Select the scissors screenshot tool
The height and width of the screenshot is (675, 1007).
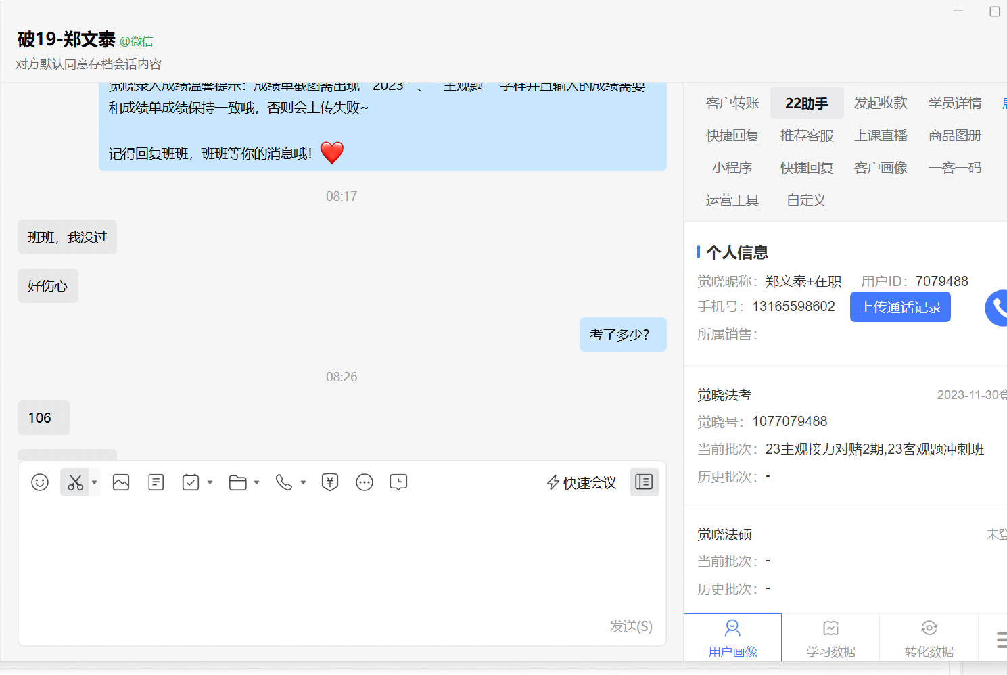(x=75, y=482)
